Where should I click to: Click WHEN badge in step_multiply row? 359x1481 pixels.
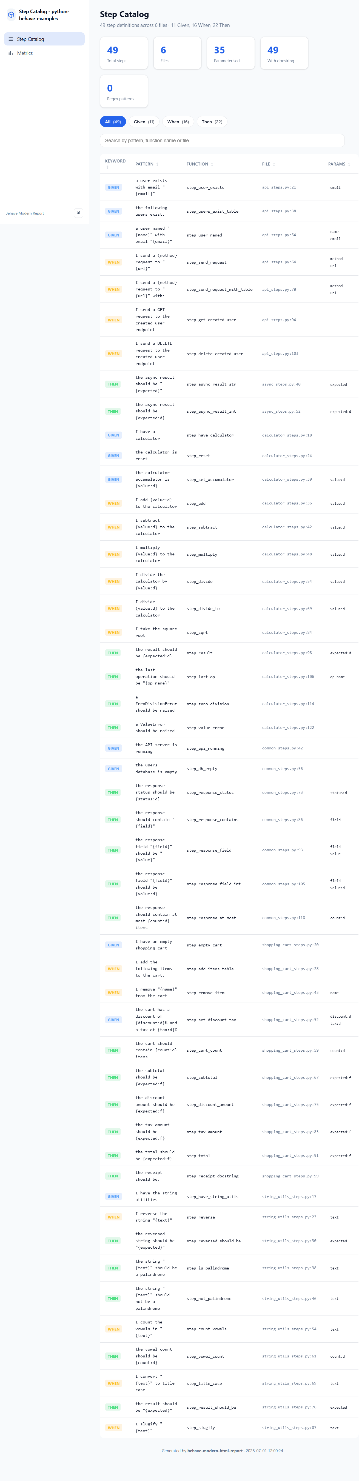(x=113, y=554)
